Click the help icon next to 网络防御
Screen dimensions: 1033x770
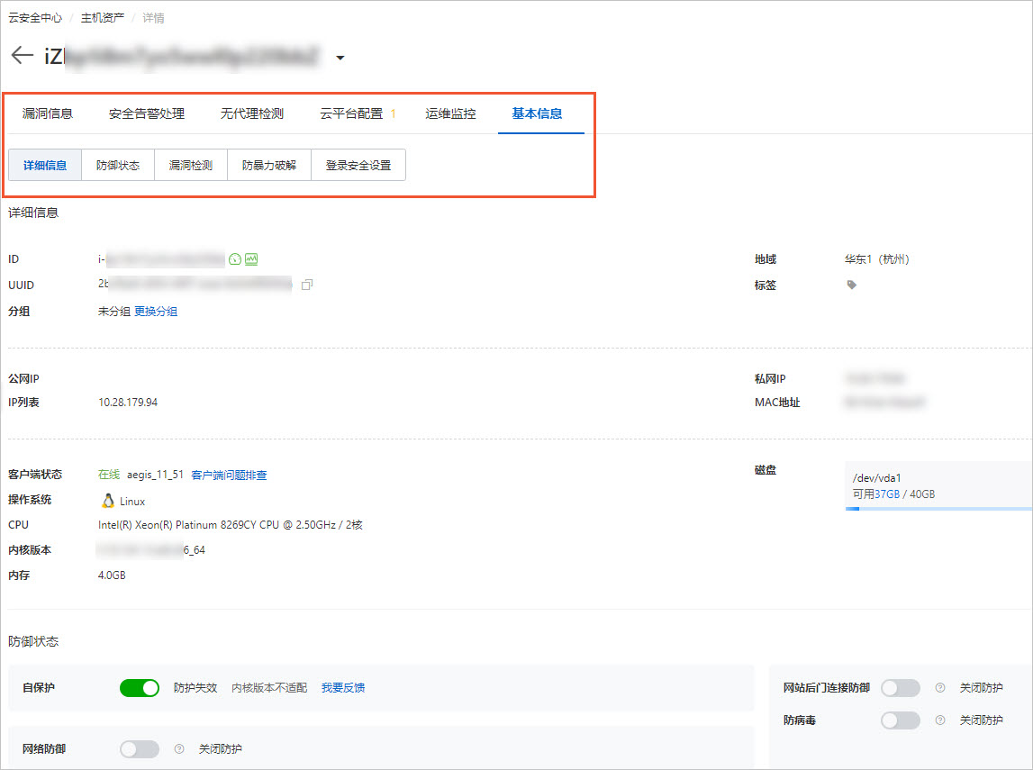coord(179,748)
